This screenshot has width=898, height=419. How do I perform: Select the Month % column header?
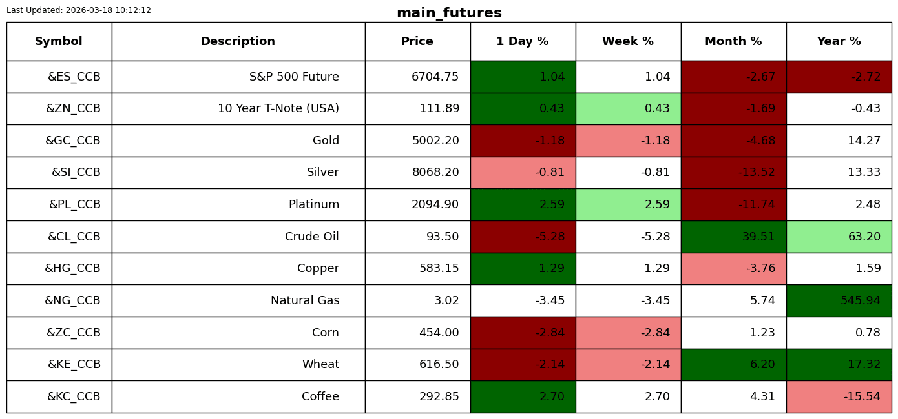(x=733, y=41)
